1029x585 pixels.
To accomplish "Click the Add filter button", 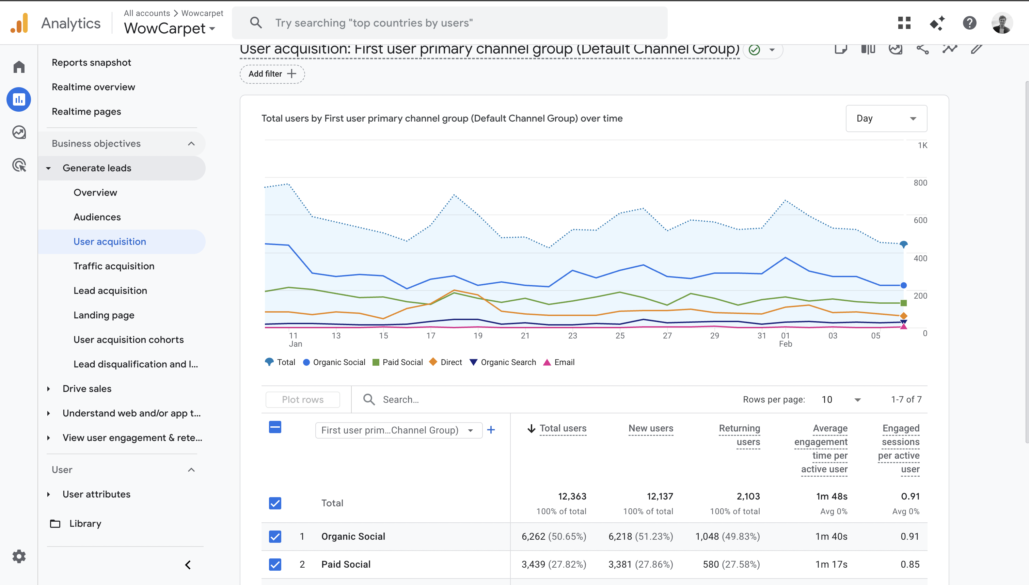I will (272, 74).
